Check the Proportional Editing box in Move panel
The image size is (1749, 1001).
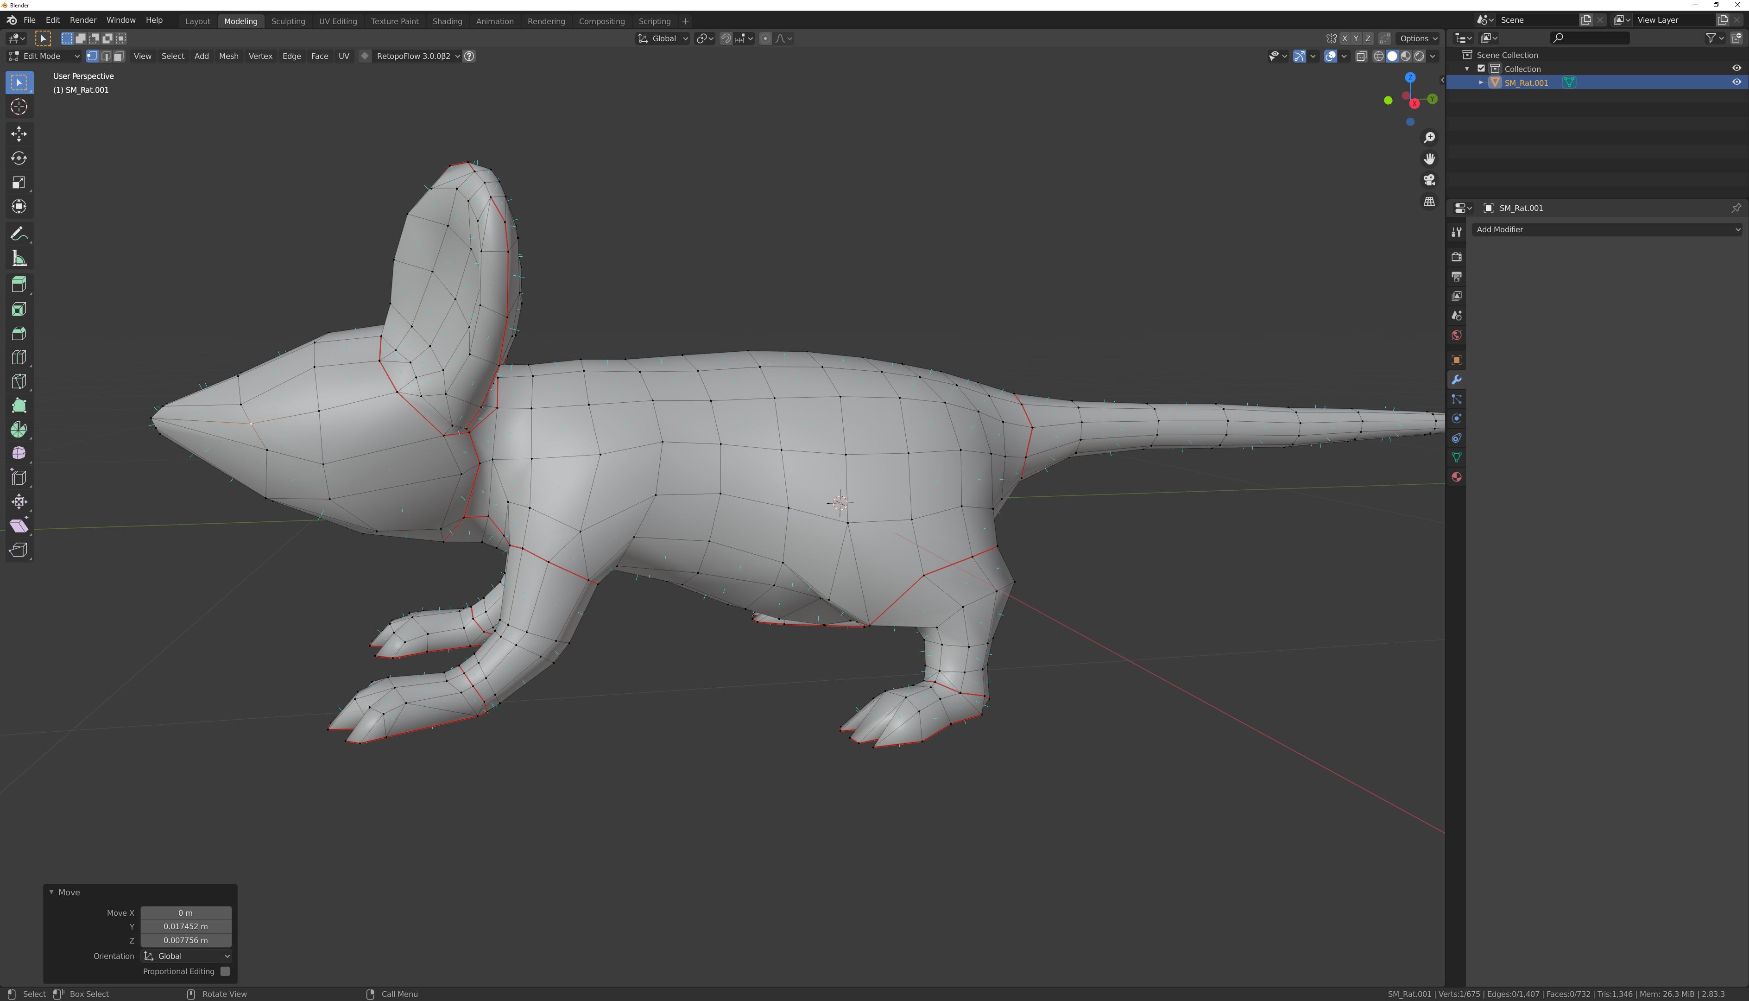225,971
